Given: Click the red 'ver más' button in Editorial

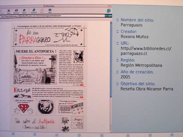Looking at the screenshot, I should pos(81,97).
